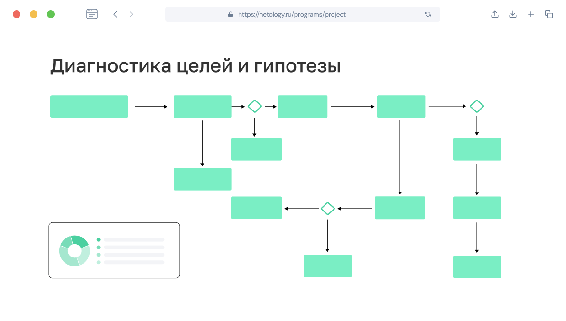Open the share/upload icon in toolbar
Viewport: 566px width, 321px height.
495,14
